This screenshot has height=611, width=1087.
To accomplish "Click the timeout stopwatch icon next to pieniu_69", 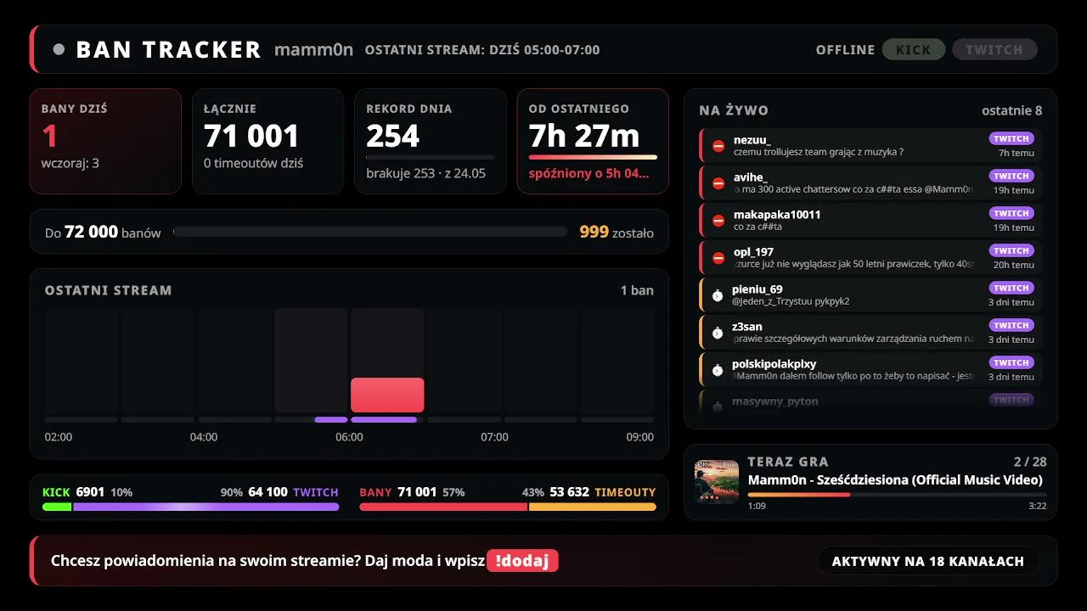I will [x=718, y=295].
